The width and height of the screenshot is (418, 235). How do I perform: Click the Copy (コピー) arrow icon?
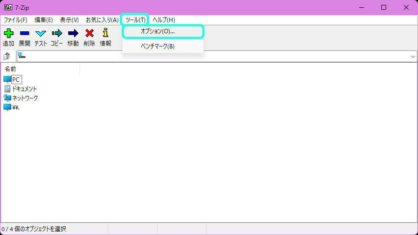[57, 33]
